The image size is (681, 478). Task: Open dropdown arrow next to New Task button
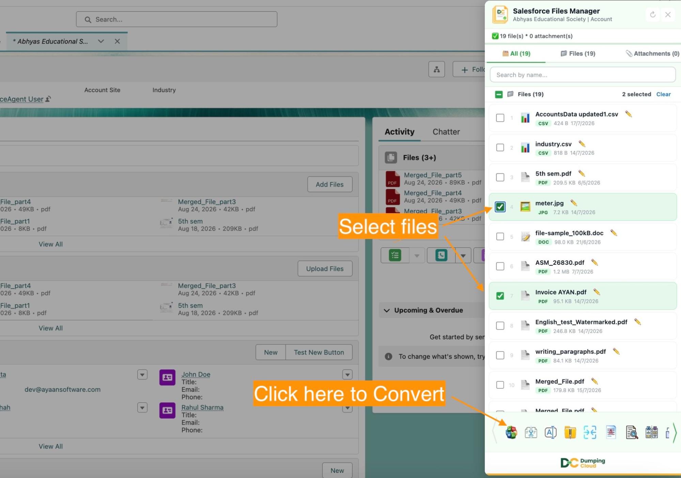417,256
